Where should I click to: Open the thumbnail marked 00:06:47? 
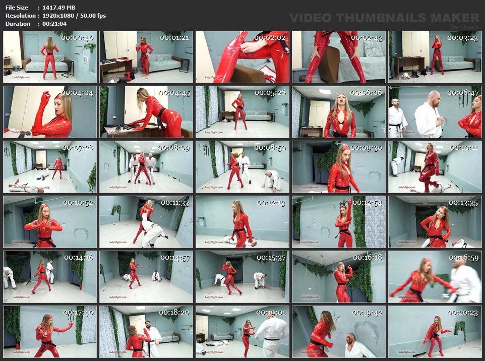pyautogui.click(x=435, y=112)
